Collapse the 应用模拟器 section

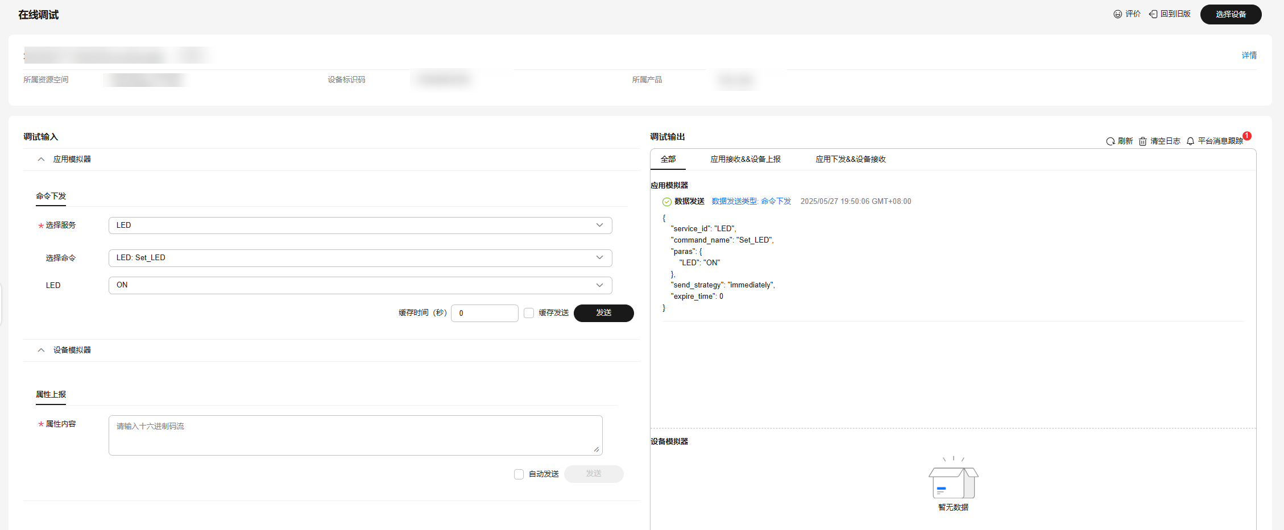click(x=41, y=160)
